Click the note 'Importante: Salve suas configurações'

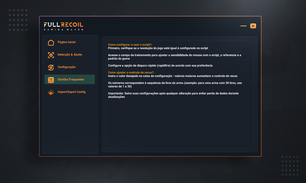point(173,95)
